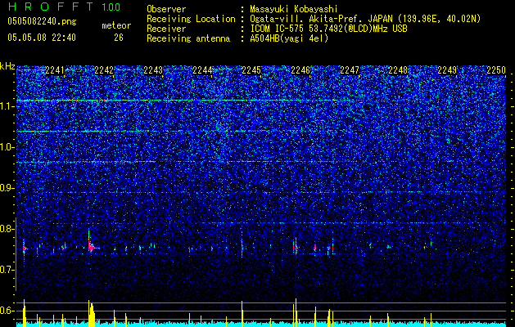Image resolution: width=515 pixels, height=327 pixels.
Task: Click time marker 2249
Action: pyautogui.click(x=447, y=70)
